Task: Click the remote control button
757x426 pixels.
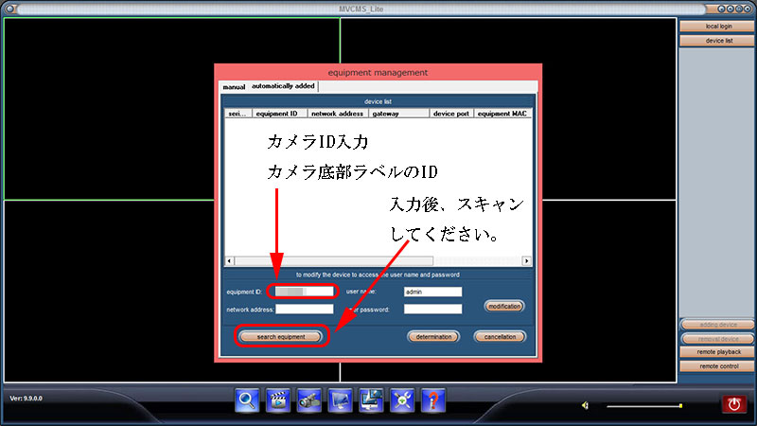Action: pos(717,366)
